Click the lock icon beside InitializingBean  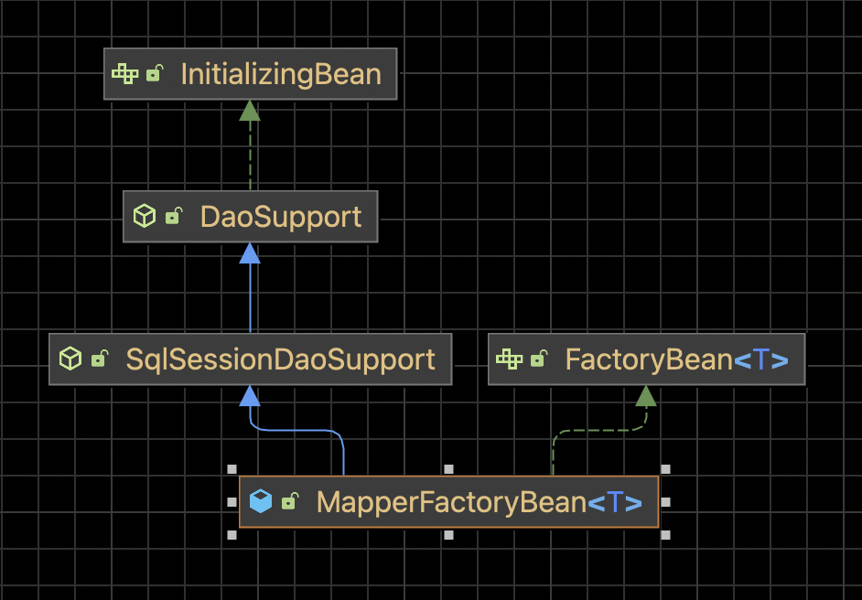[155, 73]
